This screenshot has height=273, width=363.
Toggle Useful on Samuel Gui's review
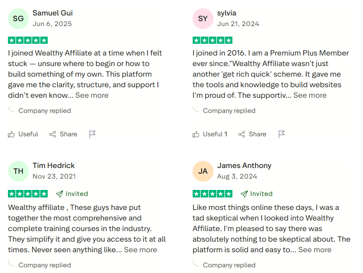[23, 134]
